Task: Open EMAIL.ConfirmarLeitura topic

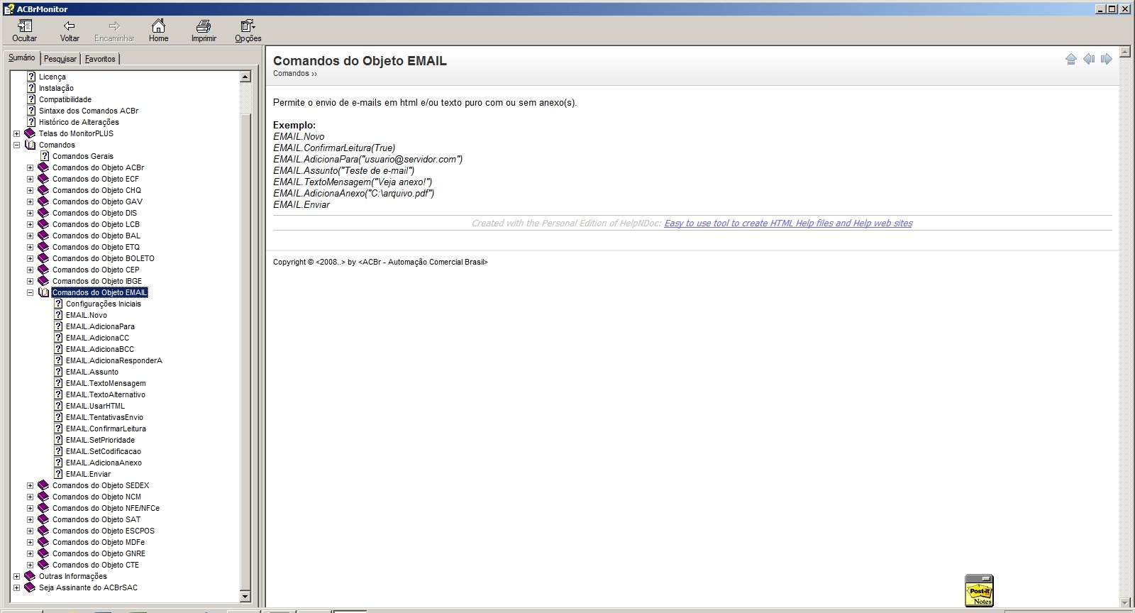Action: coord(106,429)
